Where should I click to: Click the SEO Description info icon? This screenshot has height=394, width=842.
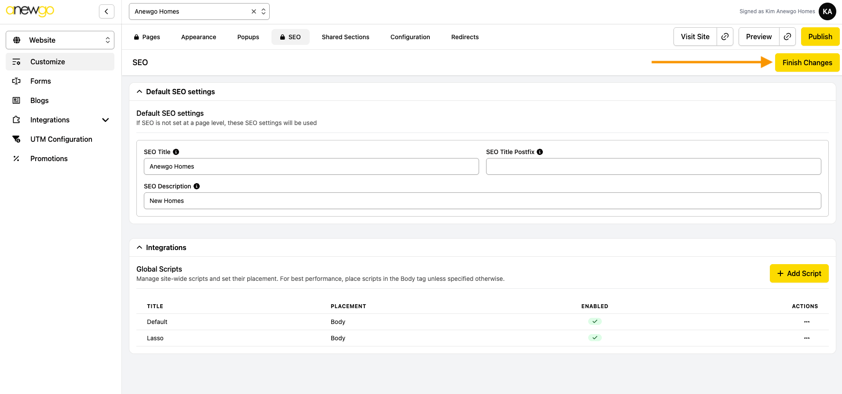click(197, 186)
